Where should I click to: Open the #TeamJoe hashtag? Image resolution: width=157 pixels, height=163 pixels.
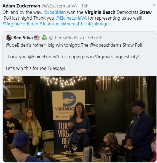click(x=49, y=24)
